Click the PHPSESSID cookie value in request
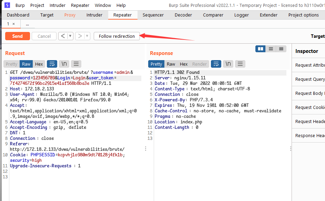Viewport: 325px width, 201px height. click(90, 155)
